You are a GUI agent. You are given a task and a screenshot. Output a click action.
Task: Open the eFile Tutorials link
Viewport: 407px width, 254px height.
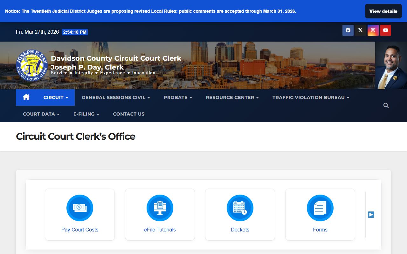pos(160,230)
